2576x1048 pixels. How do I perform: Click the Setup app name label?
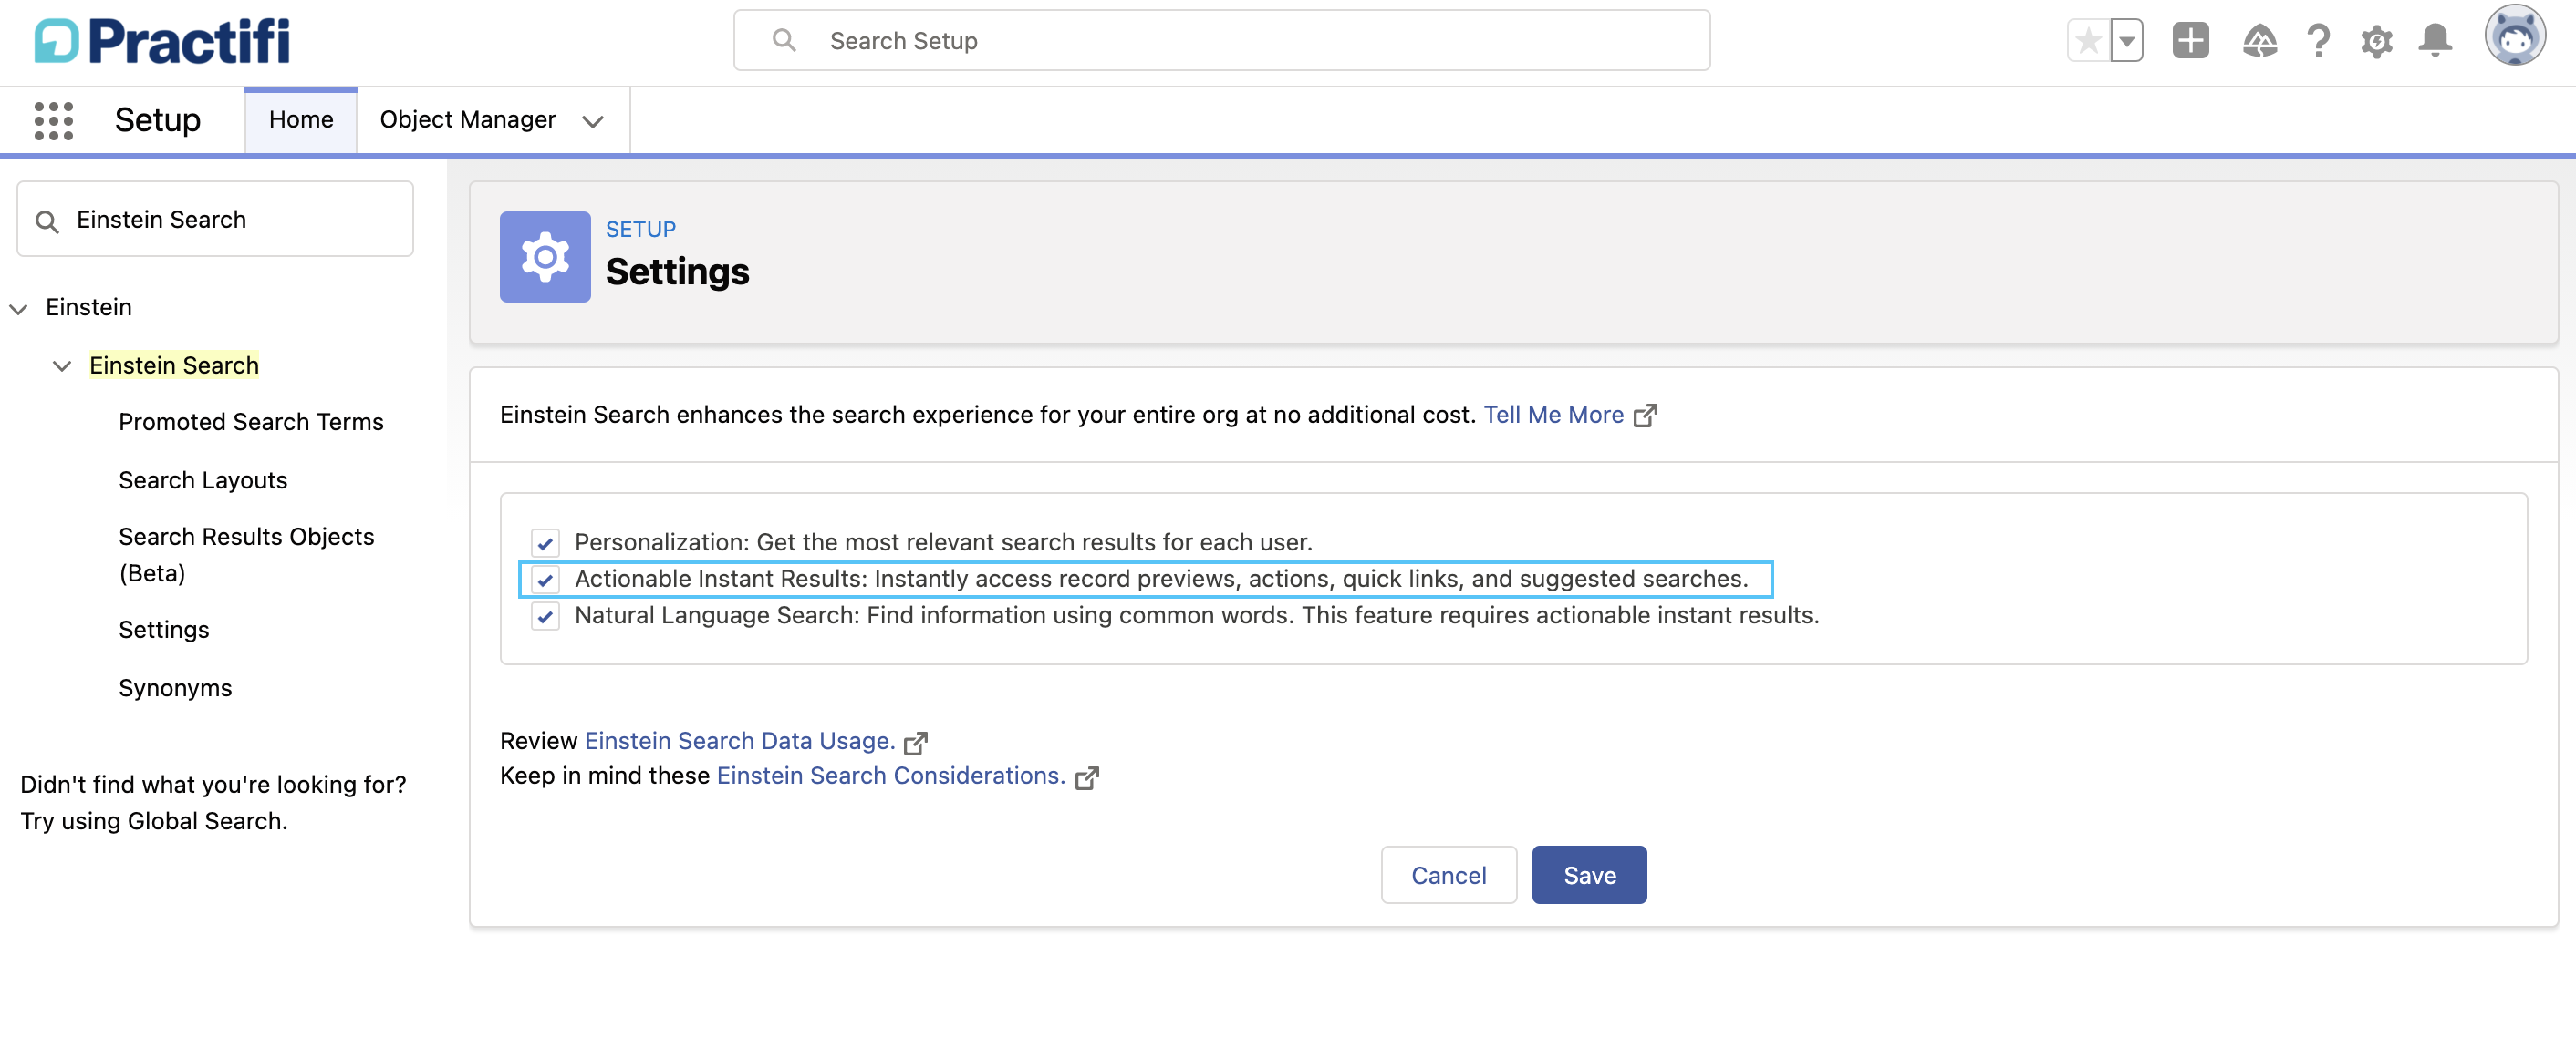(158, 120)
